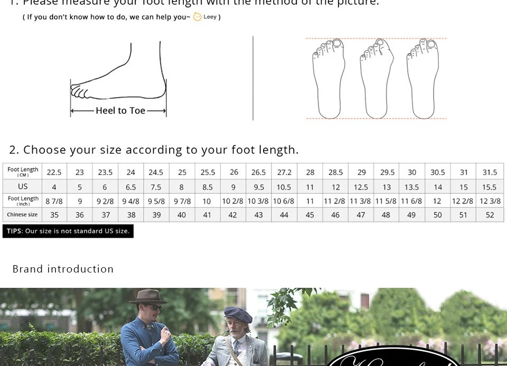Click US size 7.5 cell
This screenshot has width=507, height=366.
156,187
